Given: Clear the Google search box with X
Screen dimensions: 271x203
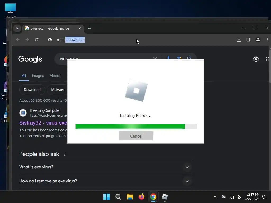Looking at the screenshot, I should click(155, 58).
